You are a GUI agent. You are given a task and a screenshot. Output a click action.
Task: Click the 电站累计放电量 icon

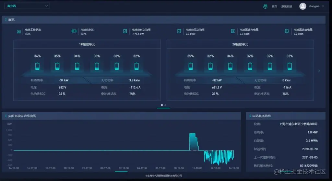point(287,31)
